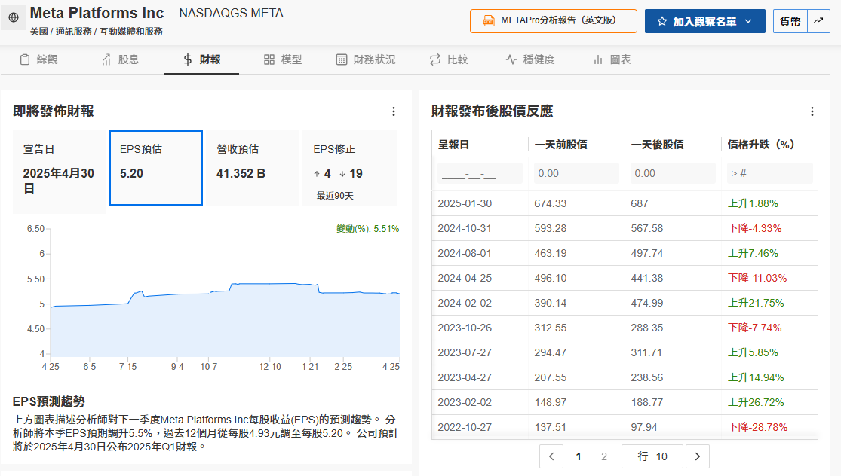Switch to the 股息 tab
The height and width of the screenshot is (476, 841).
pyautogui.click(x=120, y=59)
